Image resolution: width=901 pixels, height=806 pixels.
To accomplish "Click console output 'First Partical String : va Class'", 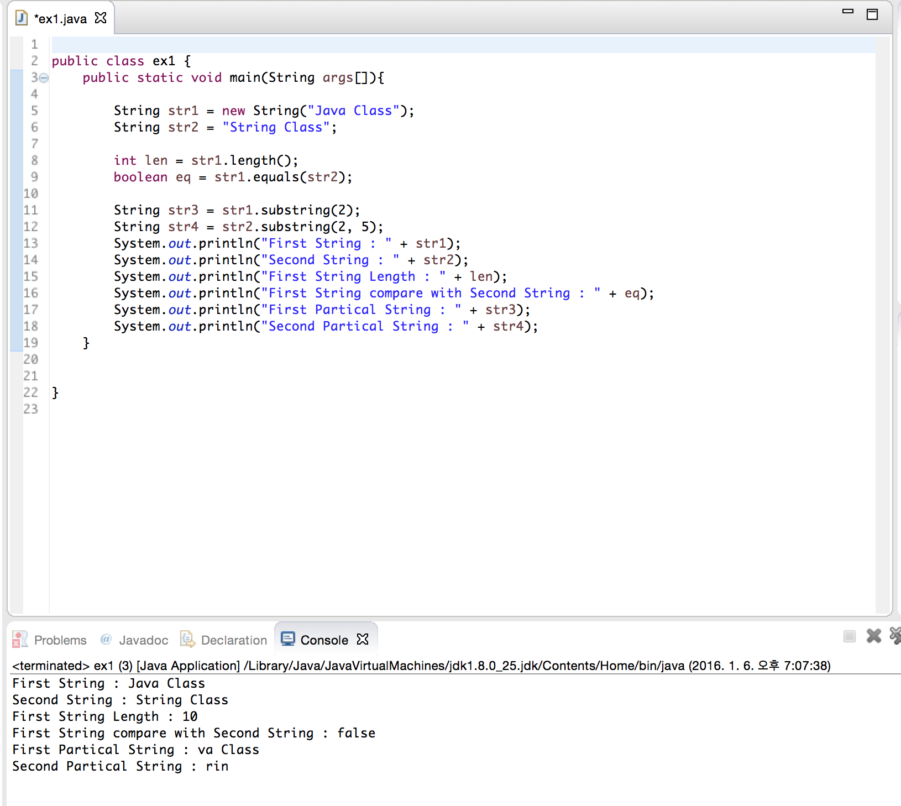I will click(x=136, y=750).
